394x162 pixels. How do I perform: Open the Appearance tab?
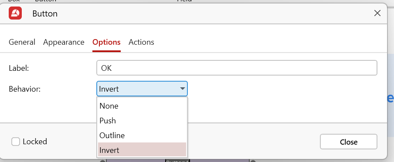(x=64, y=42)
